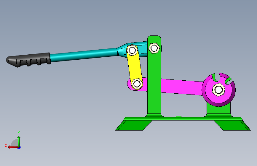Select the hex nut on the green upright
257x166 pixels.
coord(154,48)
